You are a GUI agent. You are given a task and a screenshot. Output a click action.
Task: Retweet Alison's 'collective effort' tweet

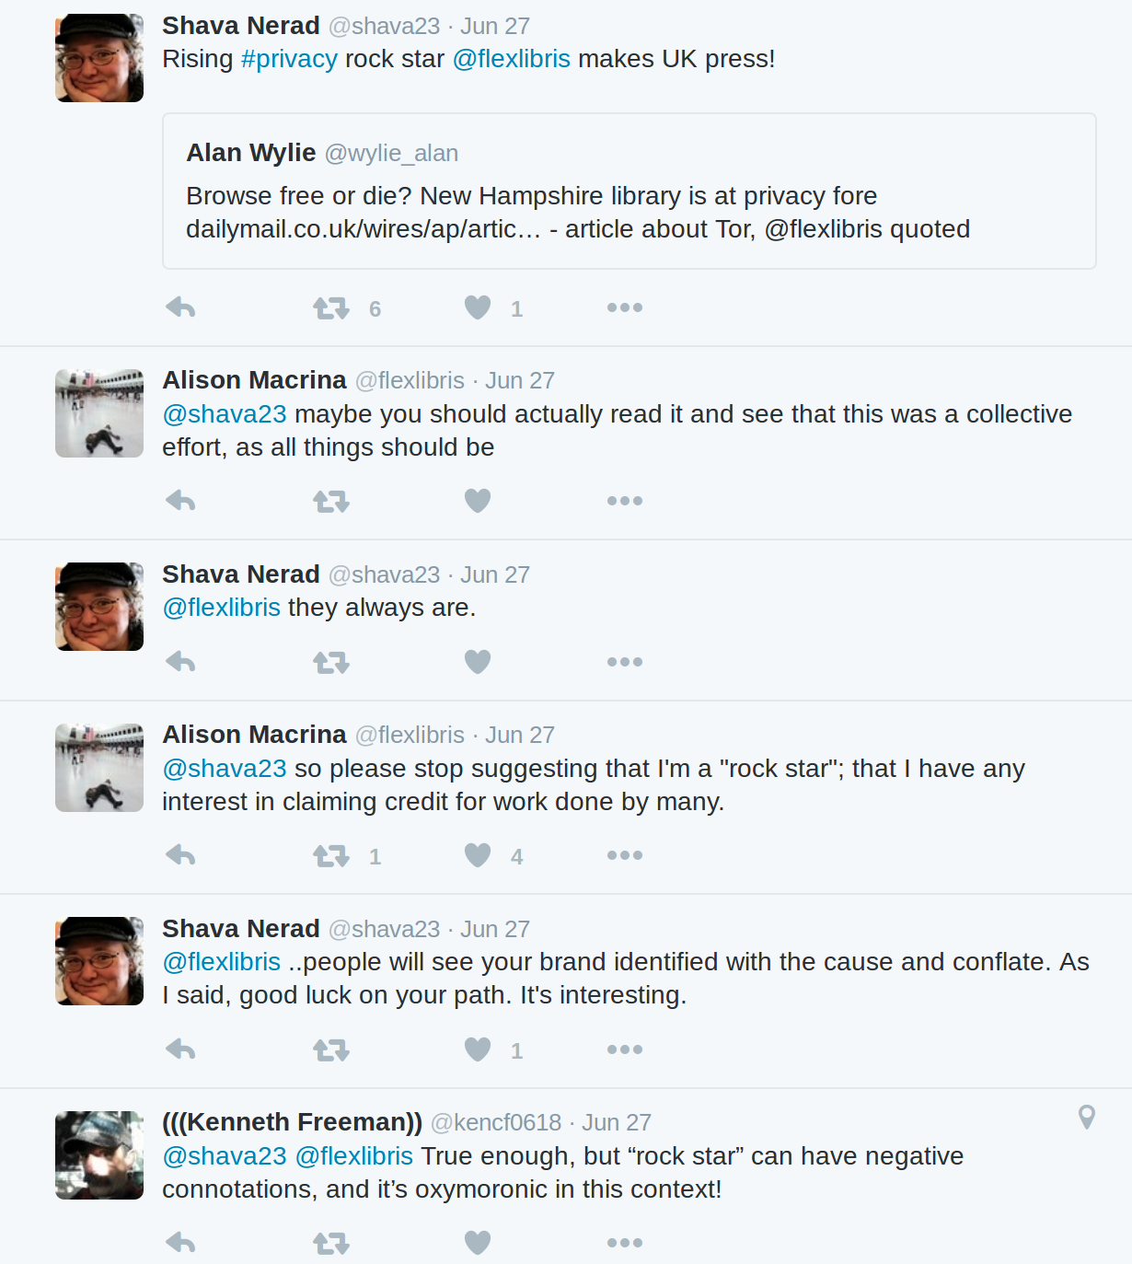[x=331, y=501]
